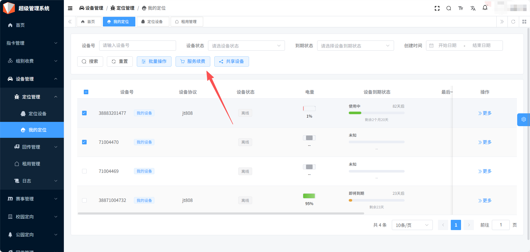Screen dimensions: 530x252
Task: Open the 到期状态 dropdown
Action: 355,46
